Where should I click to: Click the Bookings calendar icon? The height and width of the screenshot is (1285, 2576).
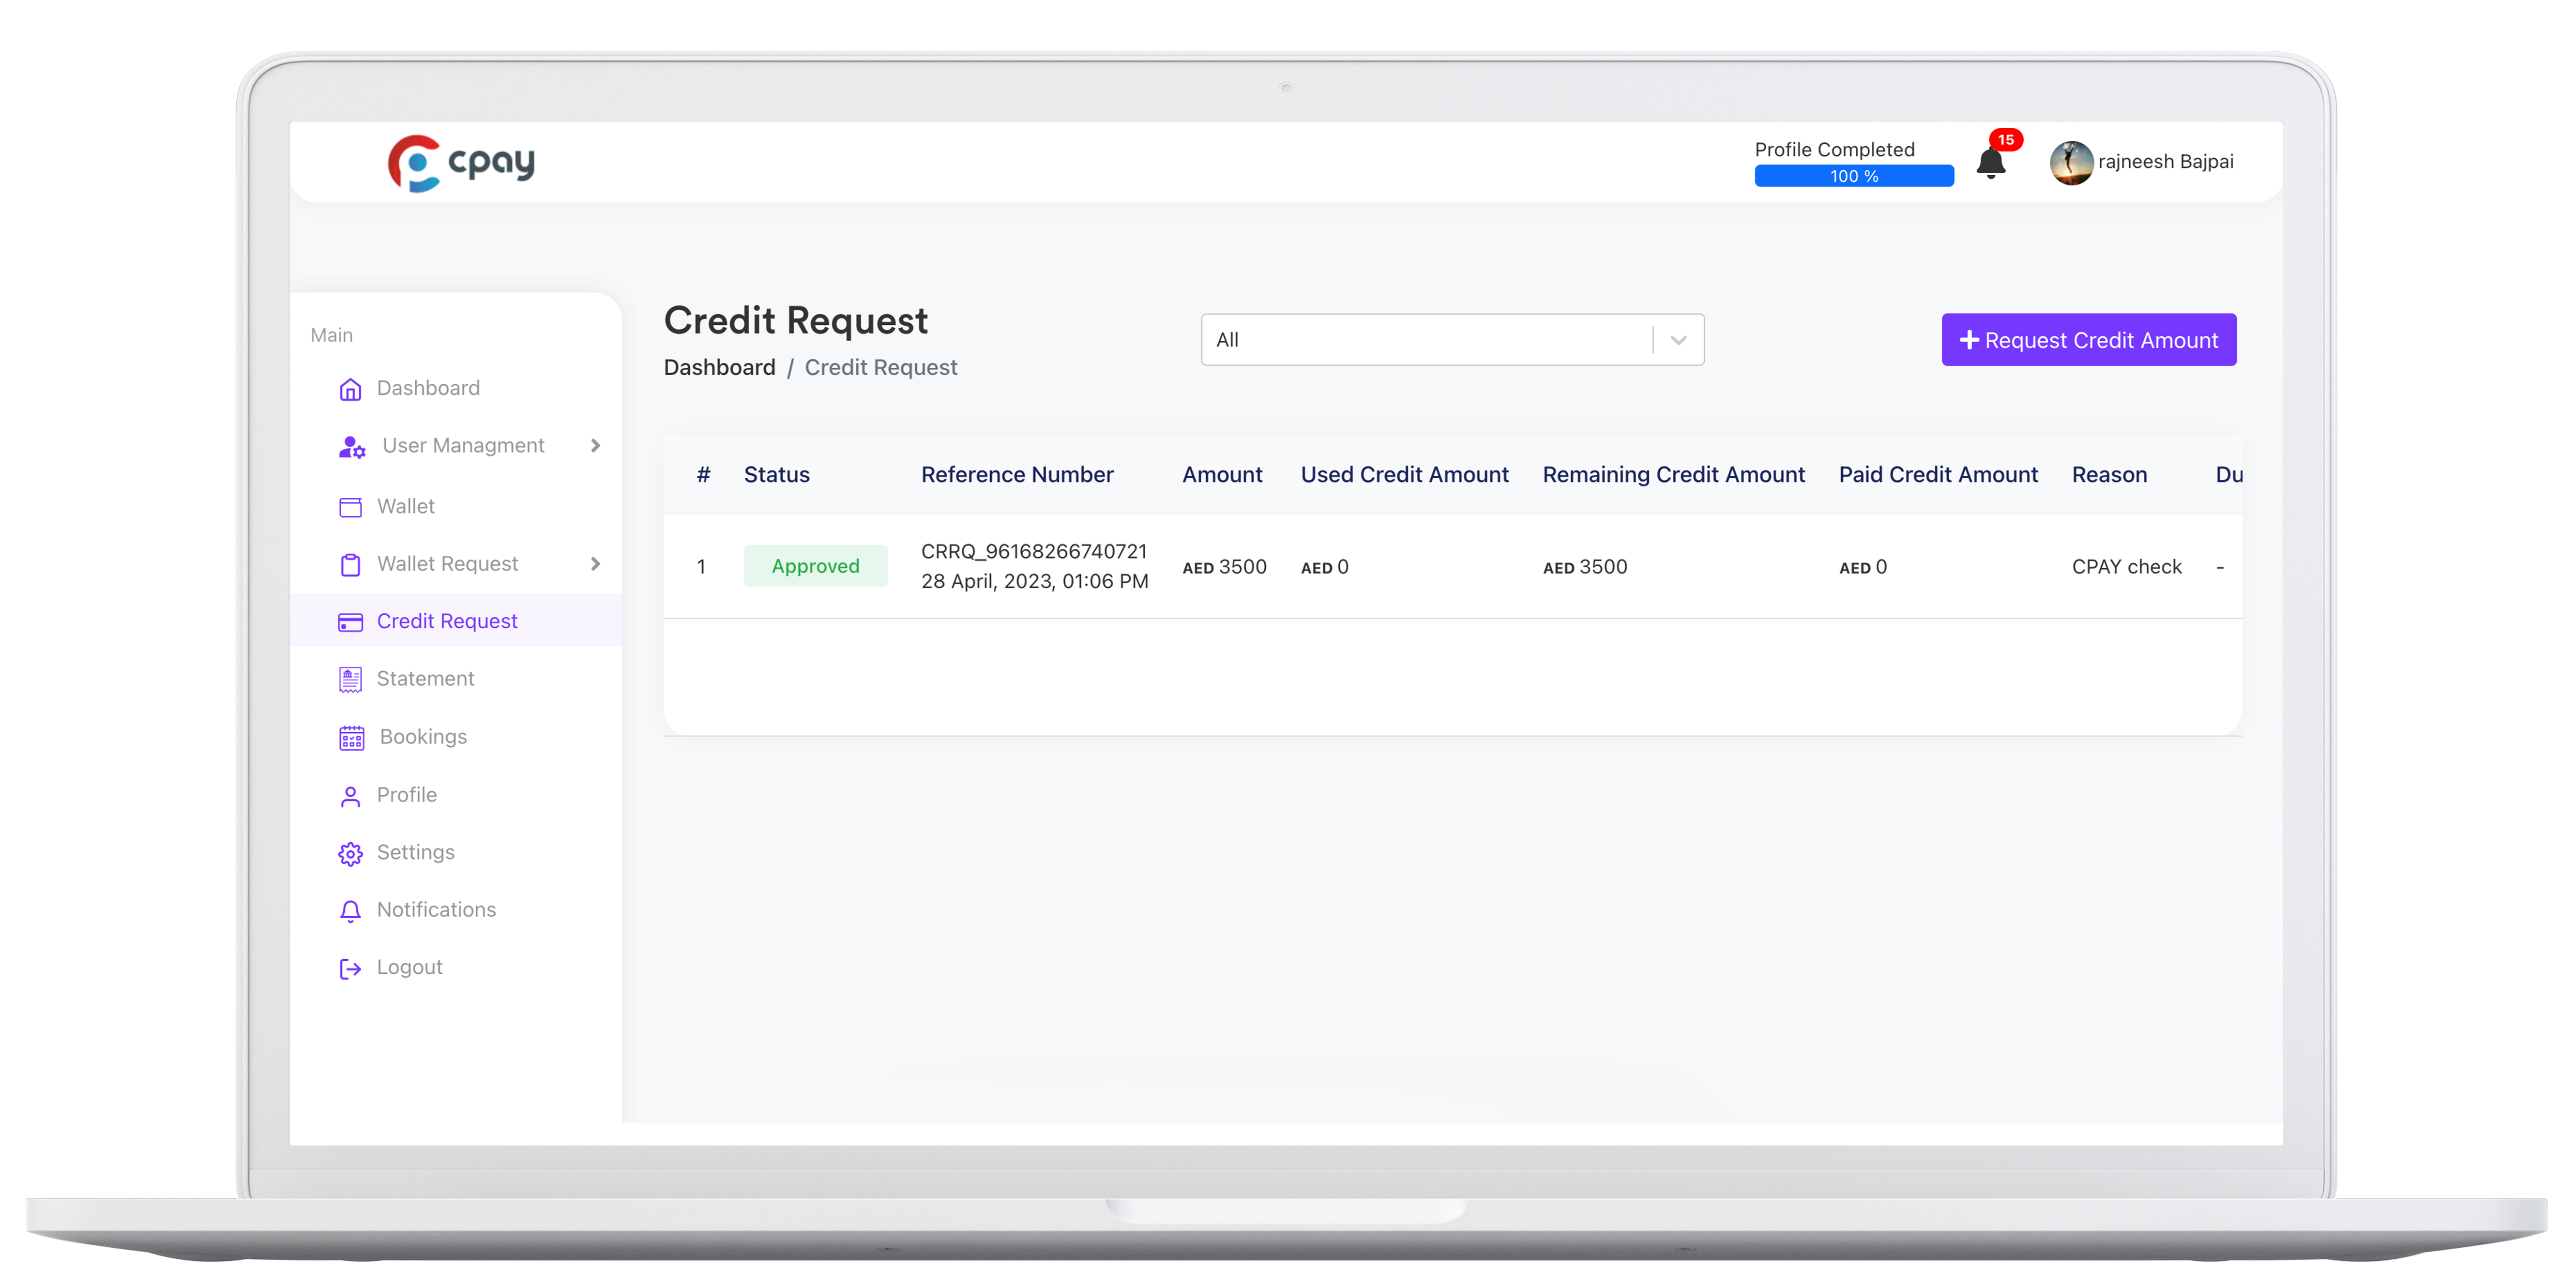(352, 738)
